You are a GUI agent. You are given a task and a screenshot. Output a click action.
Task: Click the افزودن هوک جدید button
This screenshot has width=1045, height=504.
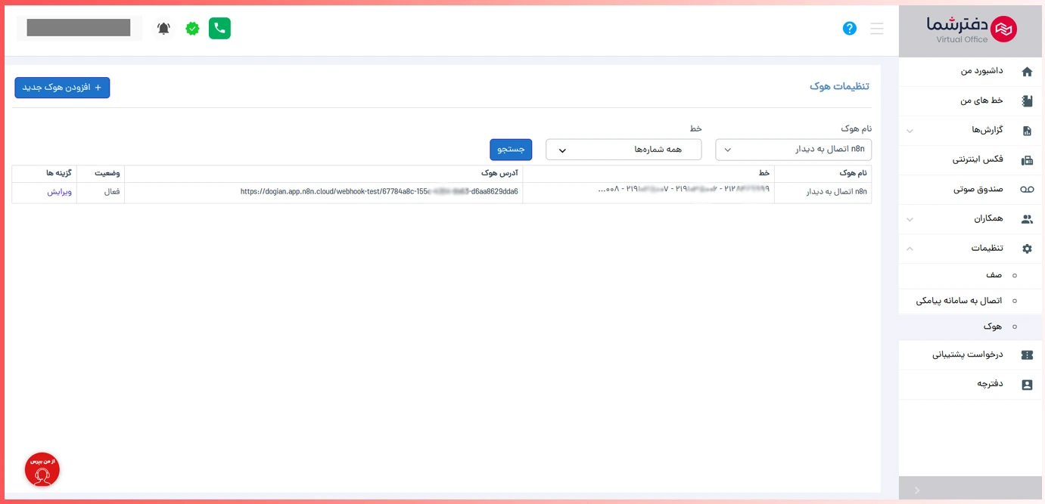click(62, 88)
